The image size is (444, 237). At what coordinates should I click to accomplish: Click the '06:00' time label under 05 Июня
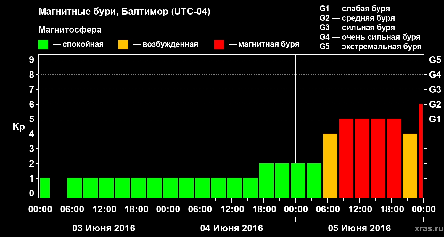tap(328, 209)
